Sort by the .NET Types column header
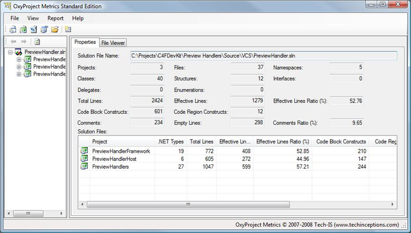The image size is (411, 233). click(171, 142)
